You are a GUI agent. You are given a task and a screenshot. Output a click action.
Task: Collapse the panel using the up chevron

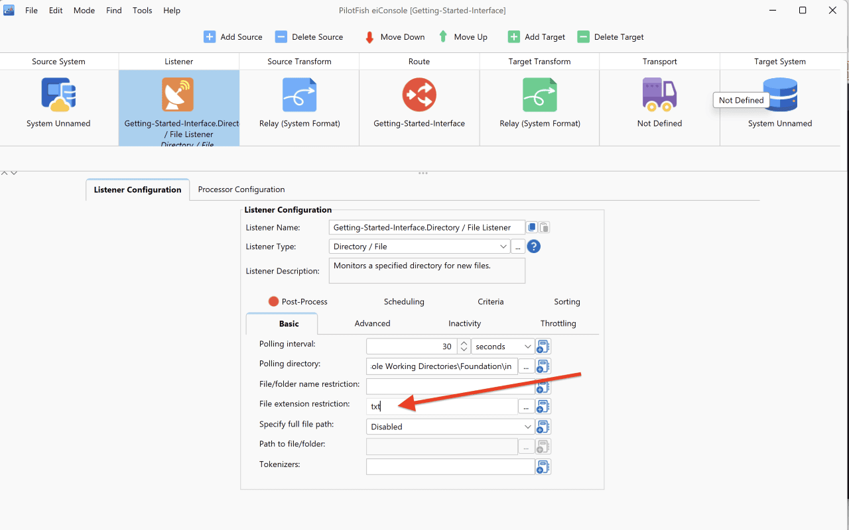(5, 173)
